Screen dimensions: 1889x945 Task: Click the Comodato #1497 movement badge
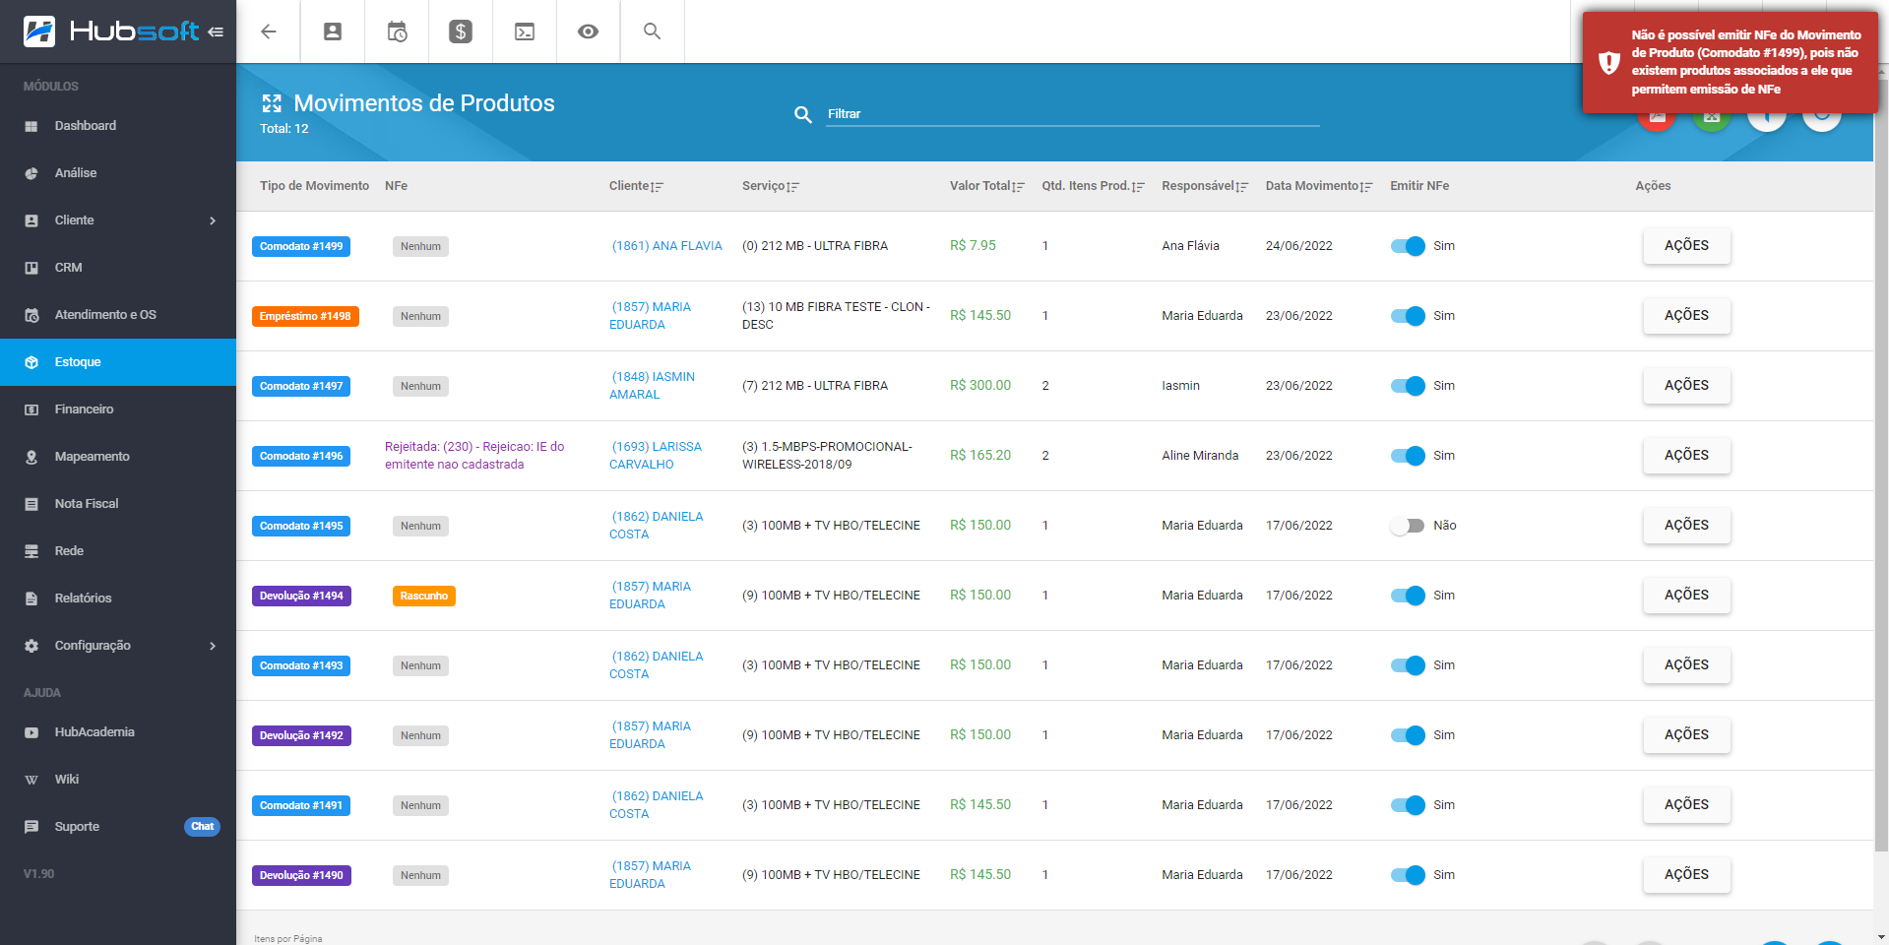301,386
